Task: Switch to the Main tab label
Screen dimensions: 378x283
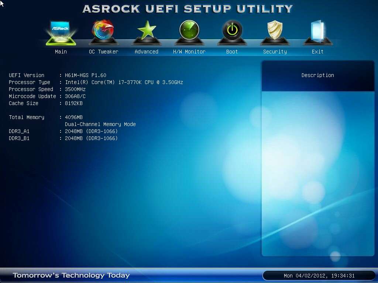Action: point(61,52)
